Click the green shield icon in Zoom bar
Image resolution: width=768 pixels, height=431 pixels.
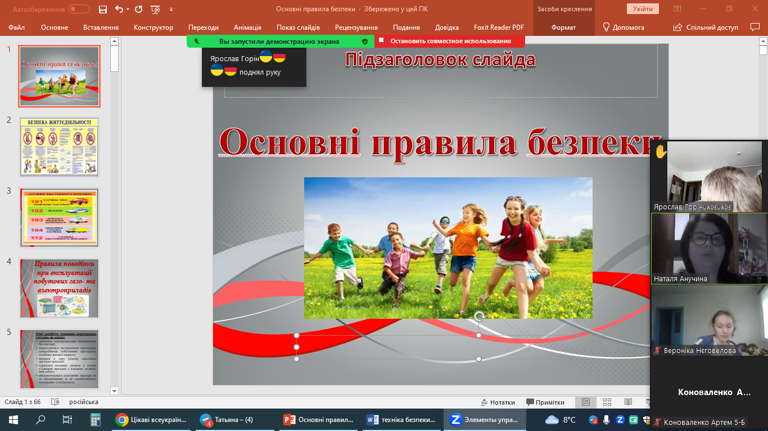point(365,41)
